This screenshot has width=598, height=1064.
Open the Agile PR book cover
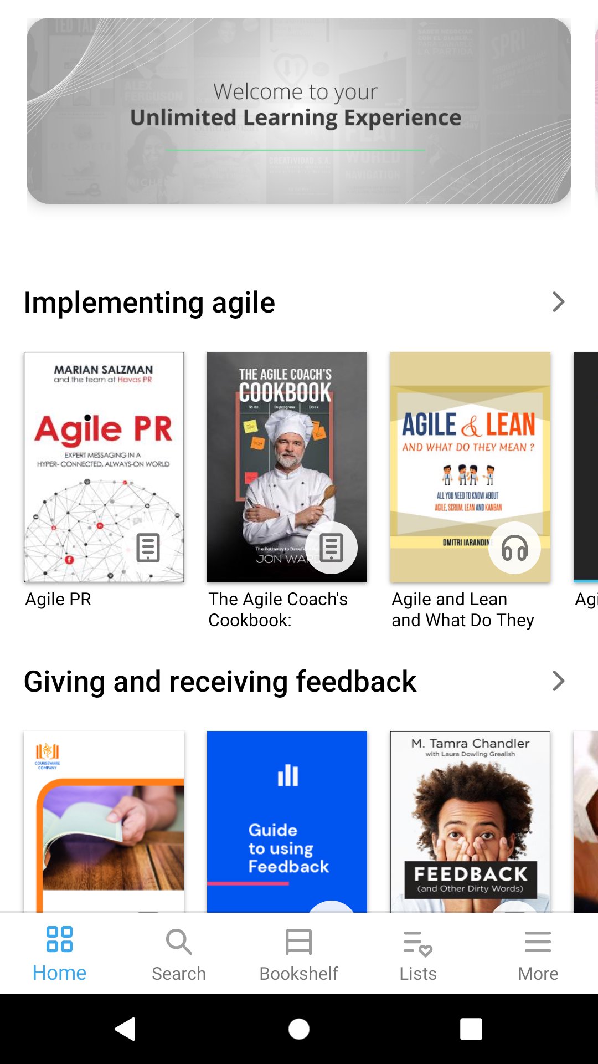[x=104, y=467]
